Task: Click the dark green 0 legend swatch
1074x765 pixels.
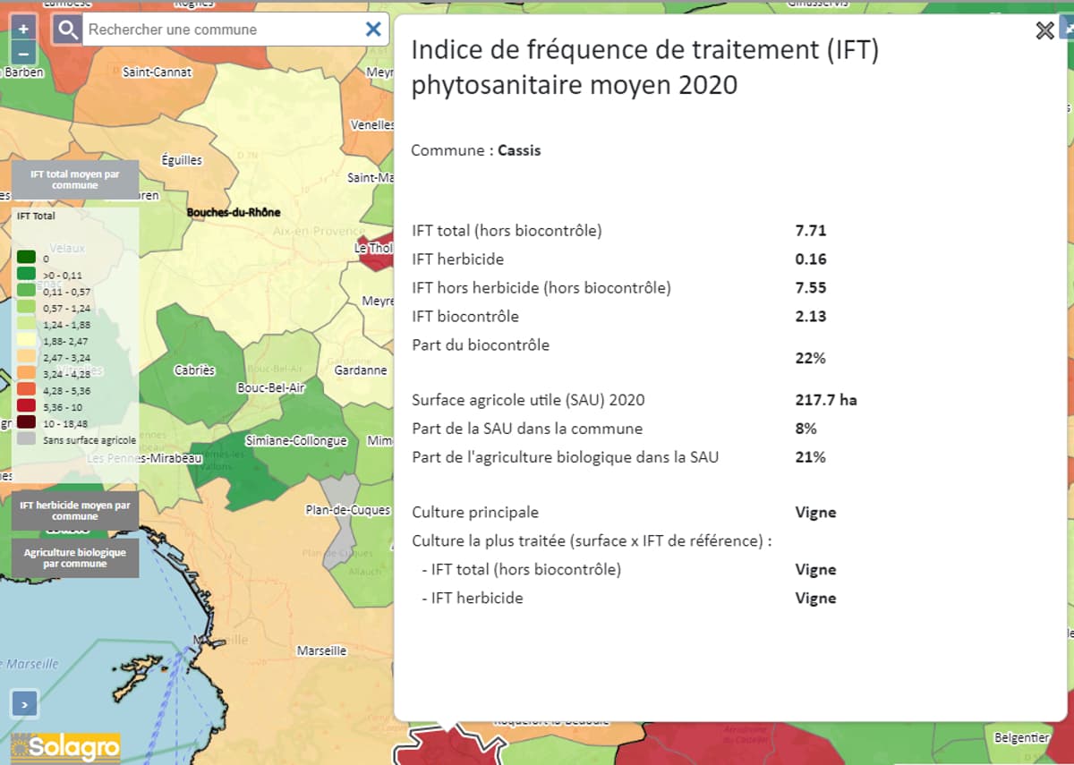Action: click(x=27, y=259)
